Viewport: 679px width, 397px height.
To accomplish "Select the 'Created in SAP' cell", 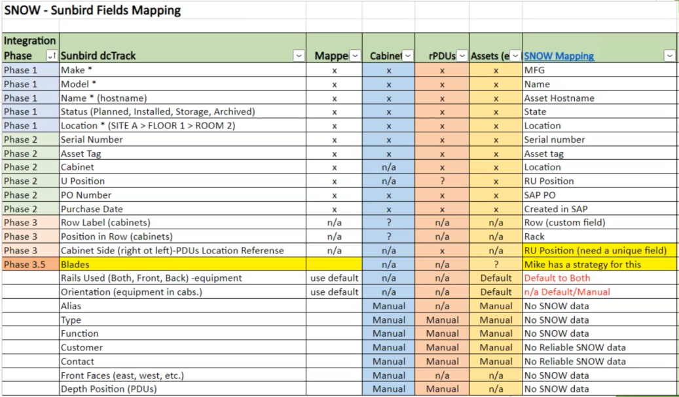I will pyautogui.click(x=599, y=208).
